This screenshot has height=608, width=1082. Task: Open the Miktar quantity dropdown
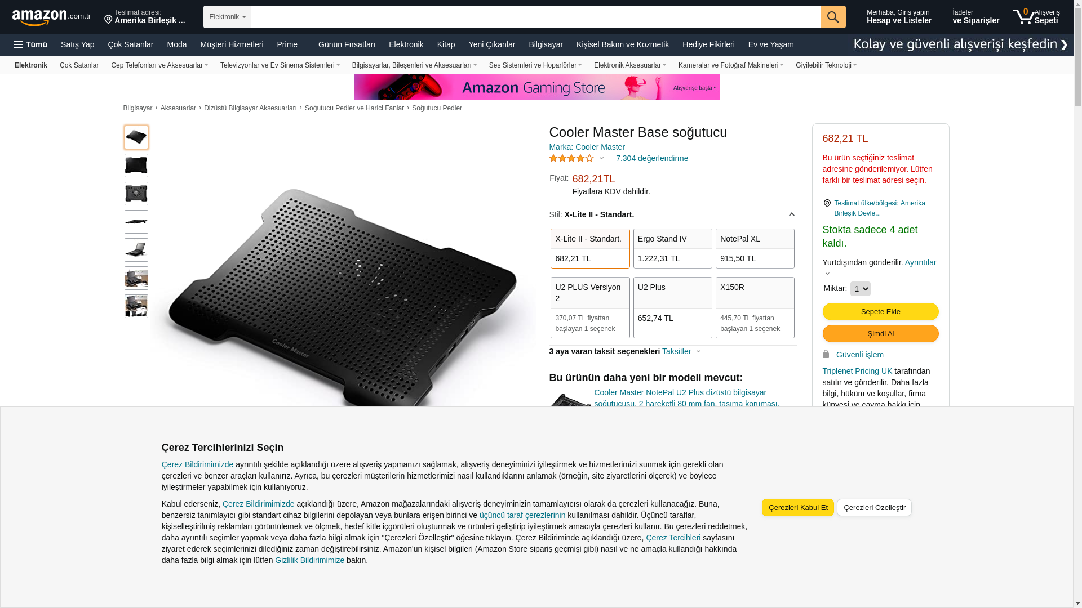tap(860, 289)
